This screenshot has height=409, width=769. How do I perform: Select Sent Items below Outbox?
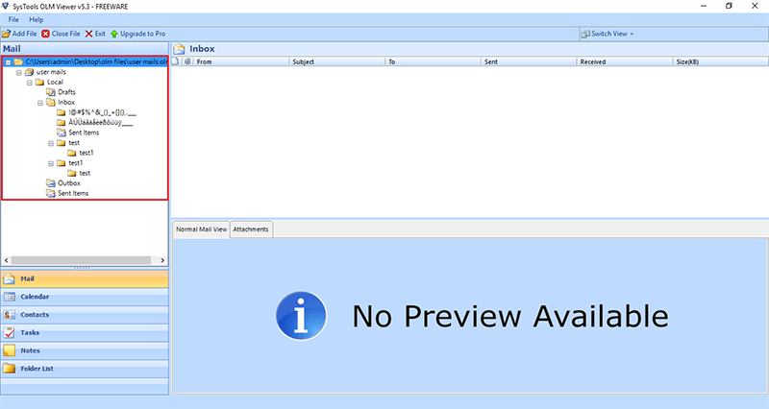click(x=73, y=194)
